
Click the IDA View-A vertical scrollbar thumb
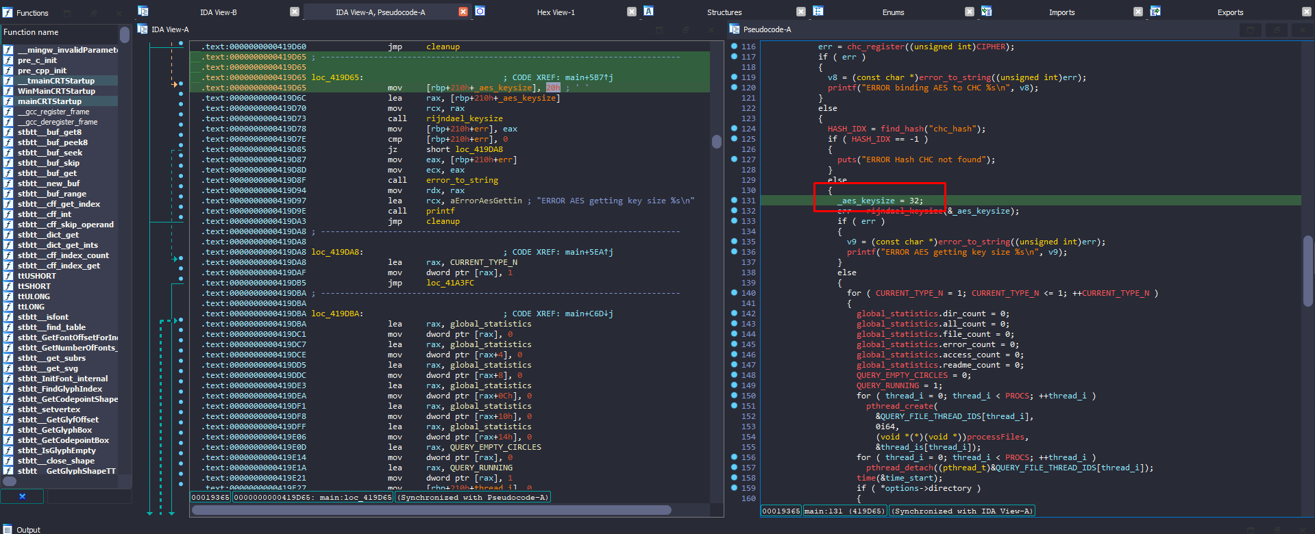point(717,142)
